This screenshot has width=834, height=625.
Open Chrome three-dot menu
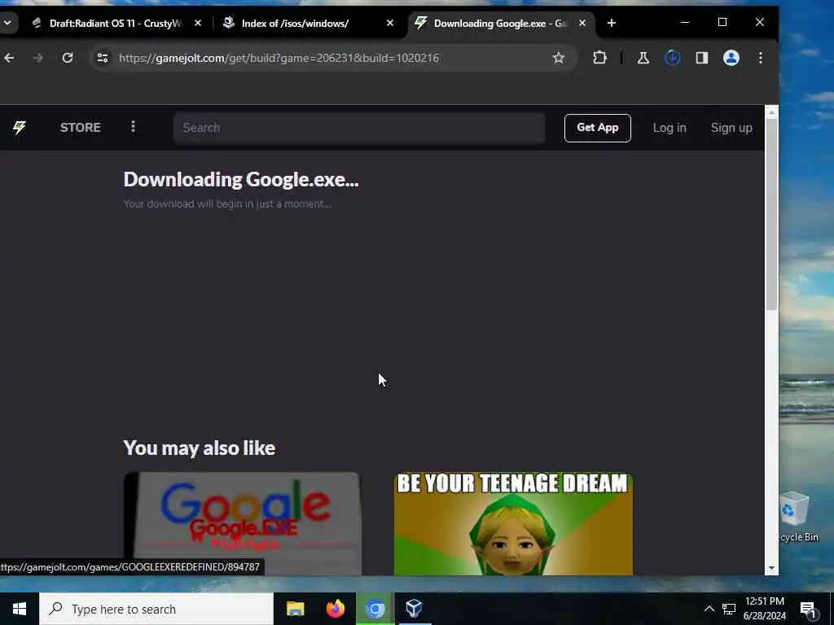pos(760,58)
